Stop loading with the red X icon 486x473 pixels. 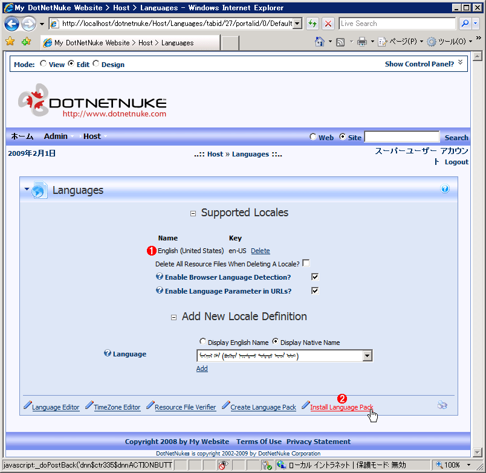point(328,24)
